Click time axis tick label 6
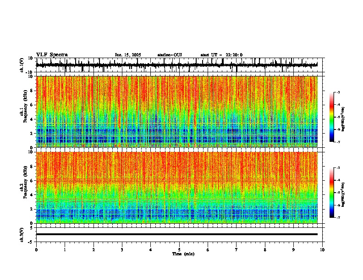 208,250
